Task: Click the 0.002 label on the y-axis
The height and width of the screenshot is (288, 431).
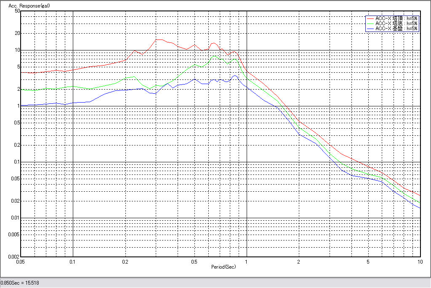Action: [x=14, y=257]
